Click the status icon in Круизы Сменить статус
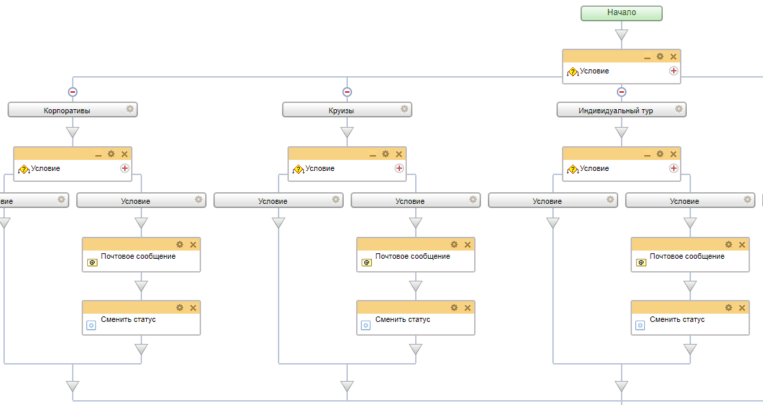This screenshot has width=763, height=405. tap(366, 325)
